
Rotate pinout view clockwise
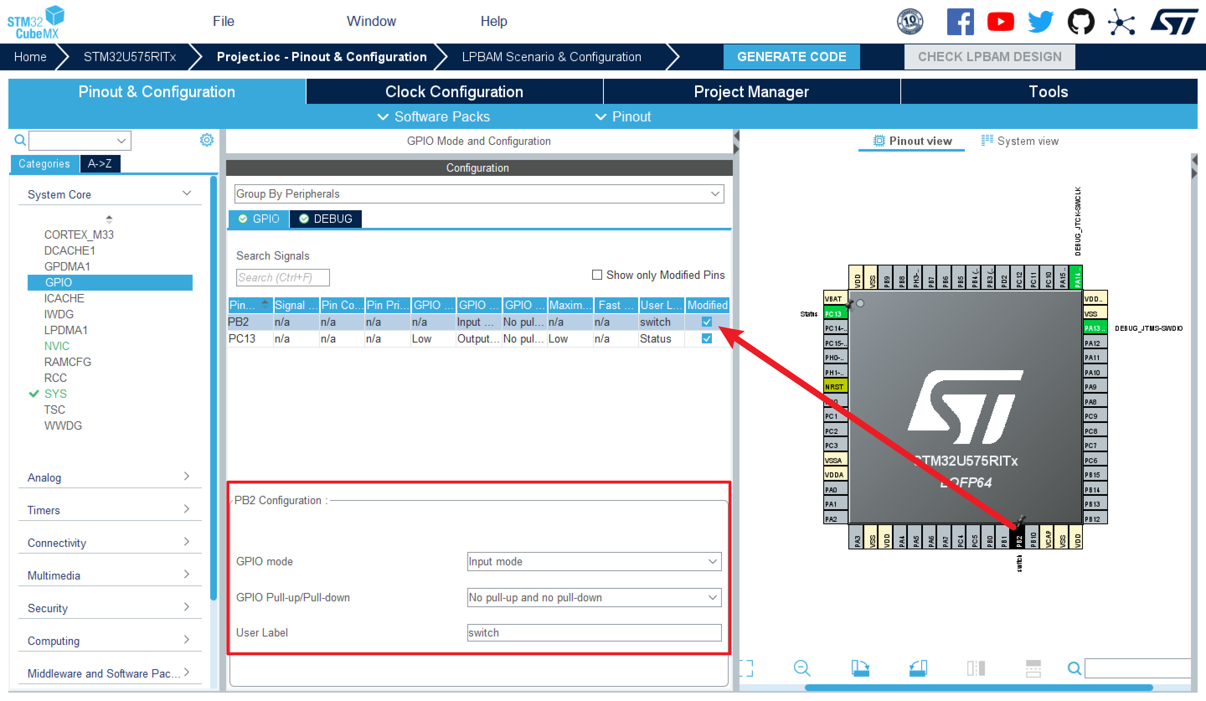[860, 668]
